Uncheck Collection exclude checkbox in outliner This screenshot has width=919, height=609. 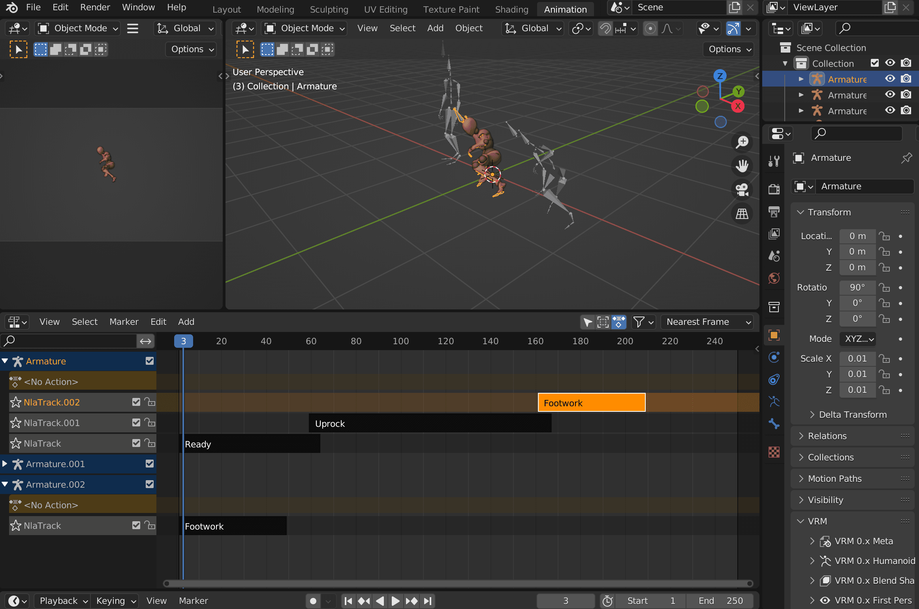click(874, 63)
